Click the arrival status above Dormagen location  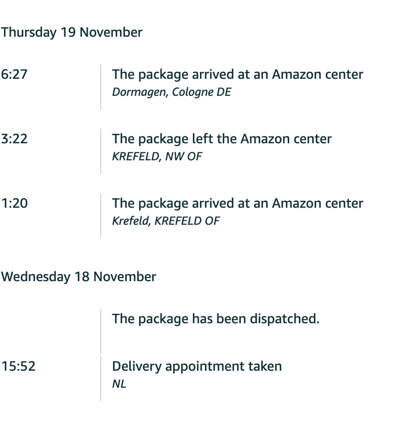(238, 75)
